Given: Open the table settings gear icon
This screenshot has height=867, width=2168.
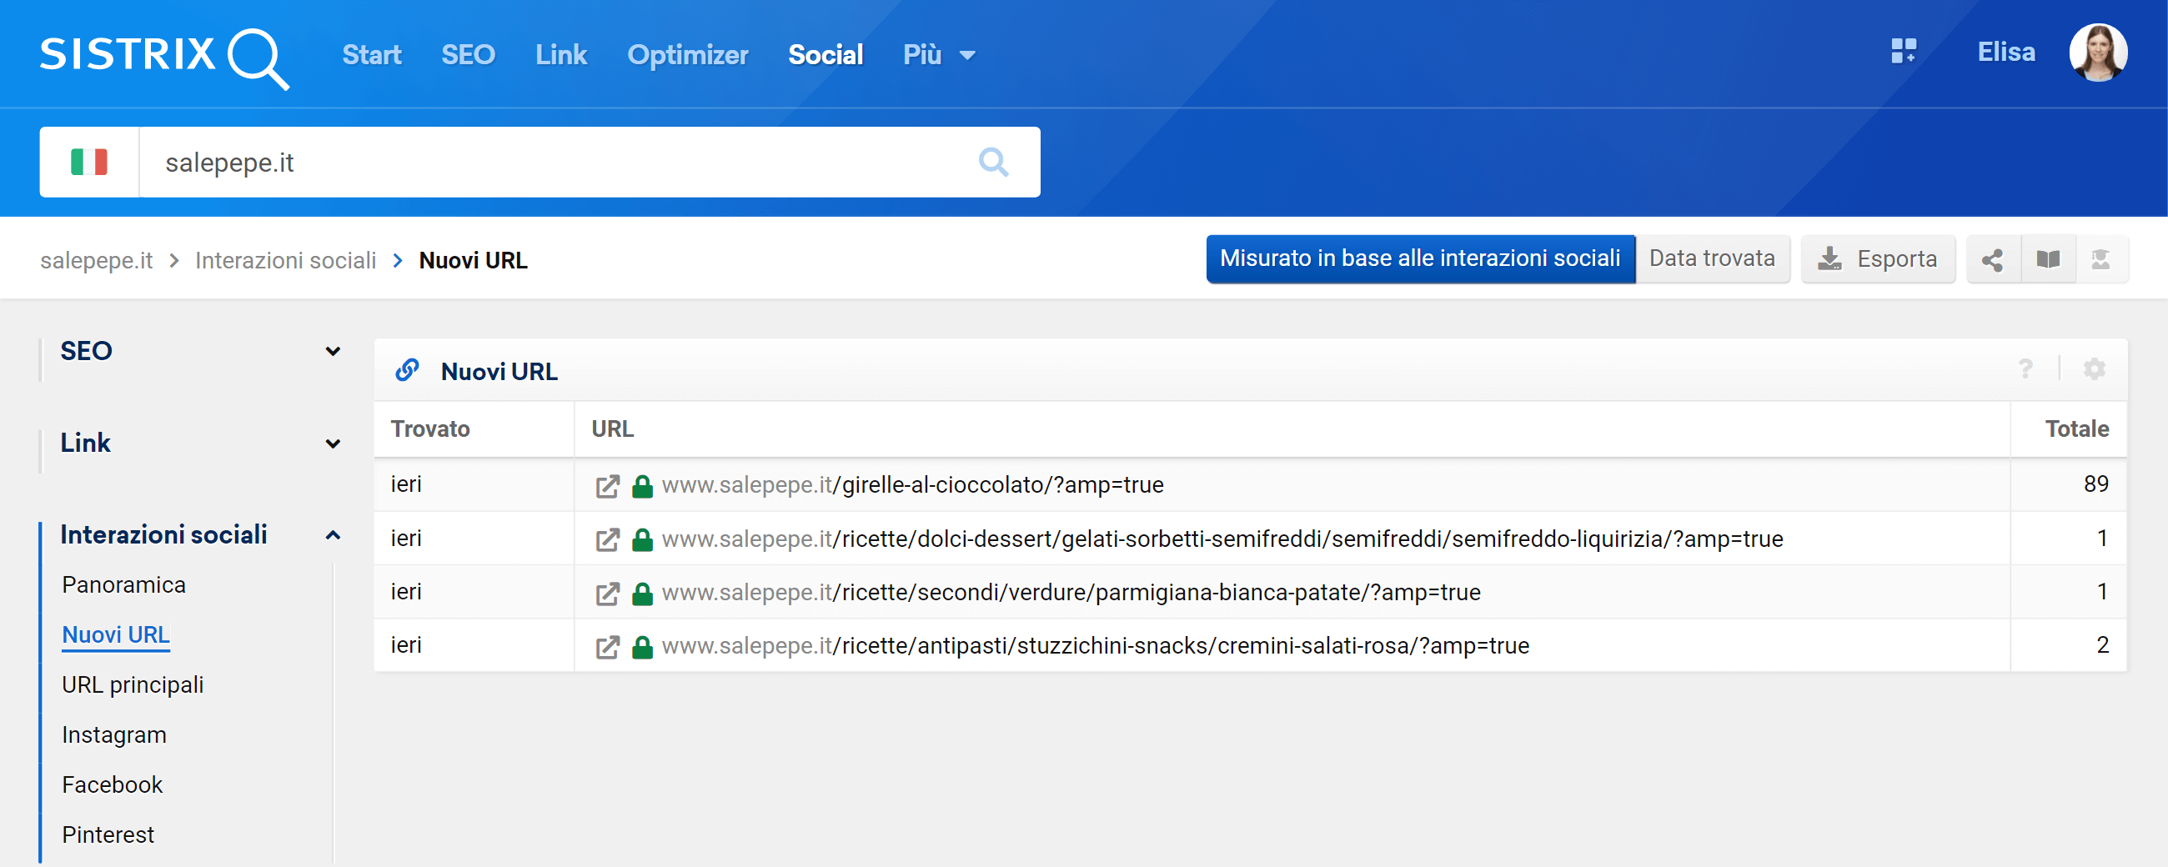Looking at the screenshot, I should click(x=2094, y=368).
